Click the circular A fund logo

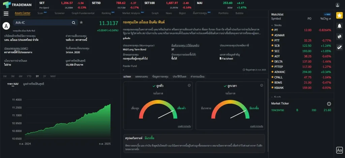point(6,26)
